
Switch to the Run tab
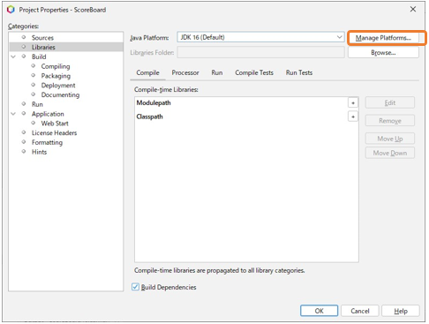[217, 72]
